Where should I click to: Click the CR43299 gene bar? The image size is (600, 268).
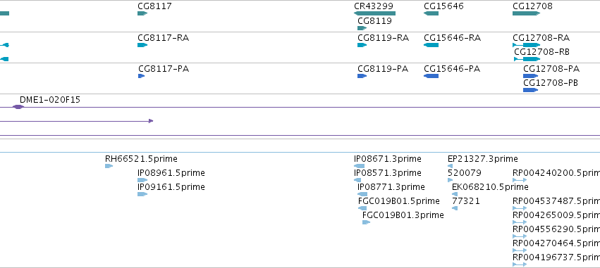click(374, 13)
